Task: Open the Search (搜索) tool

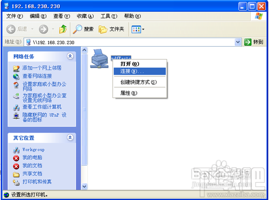Action: click(x=83, y=29)
